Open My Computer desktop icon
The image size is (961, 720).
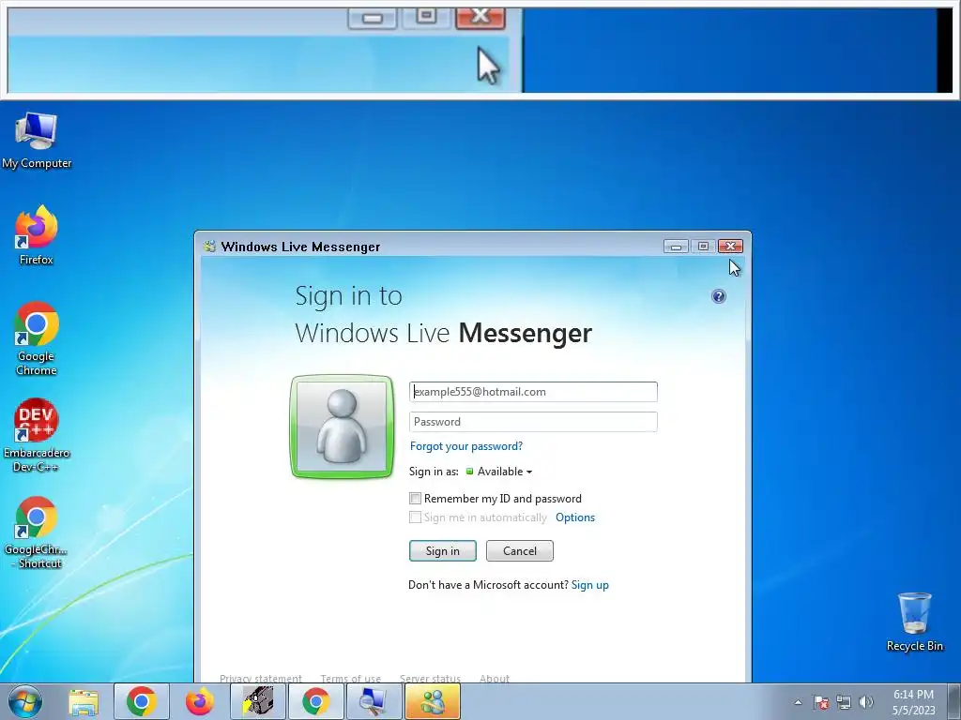[37, 141]
